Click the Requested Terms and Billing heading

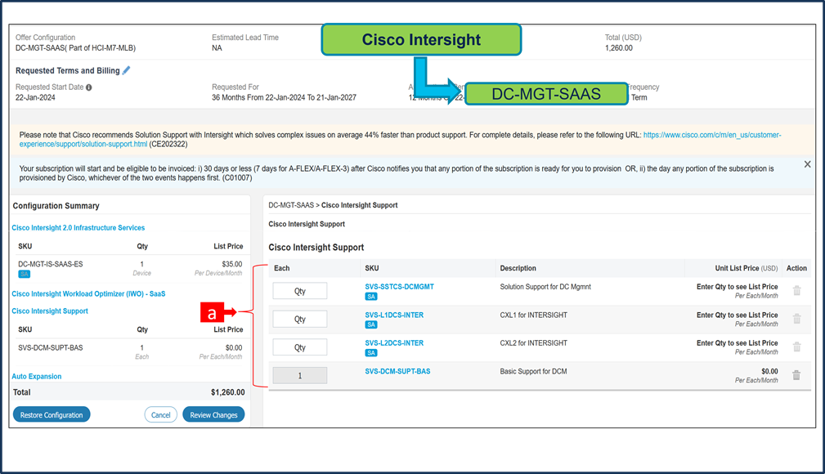click(68, 70)
